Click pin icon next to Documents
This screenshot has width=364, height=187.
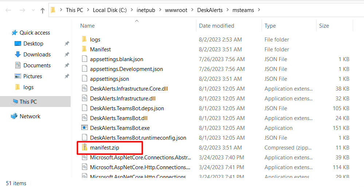(x=67, y=65)
